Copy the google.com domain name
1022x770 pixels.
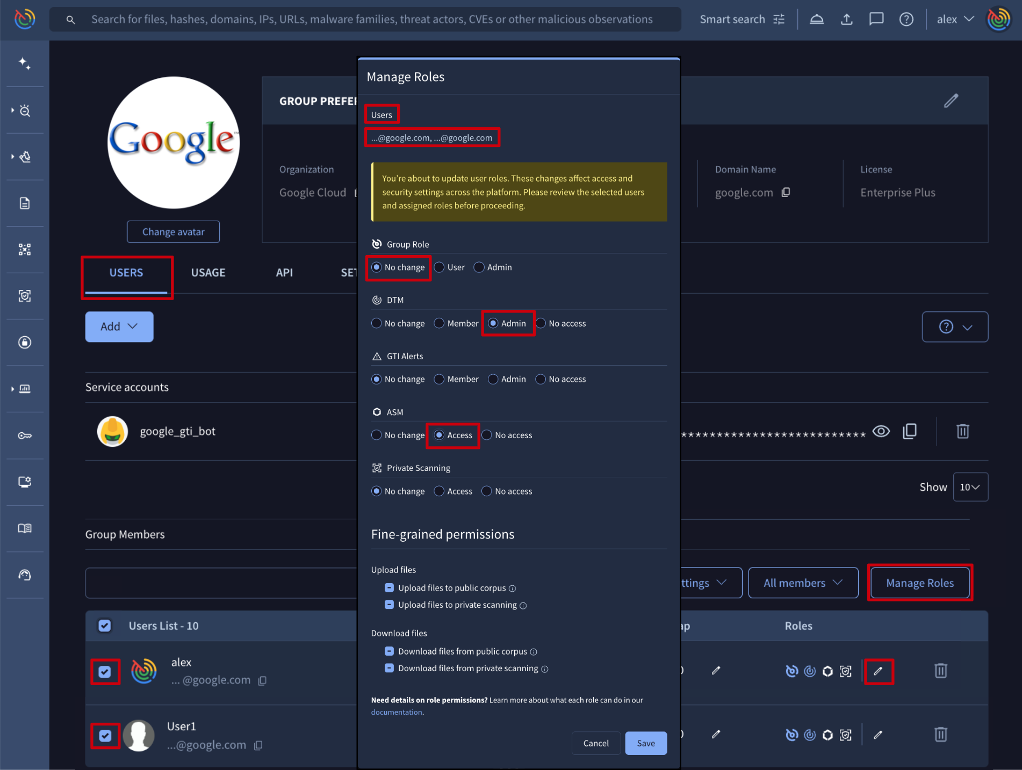click(x=786, y=192)
